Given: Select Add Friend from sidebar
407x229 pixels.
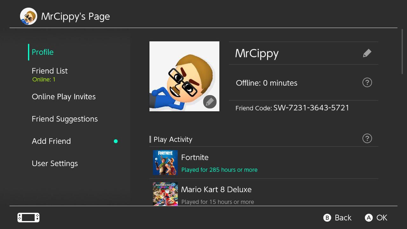Looking at the screenshot, I should click(x=51, y=141).
